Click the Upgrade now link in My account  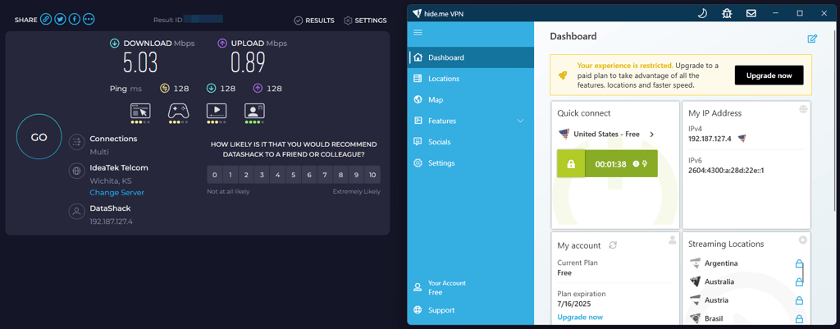coord(580,318)
